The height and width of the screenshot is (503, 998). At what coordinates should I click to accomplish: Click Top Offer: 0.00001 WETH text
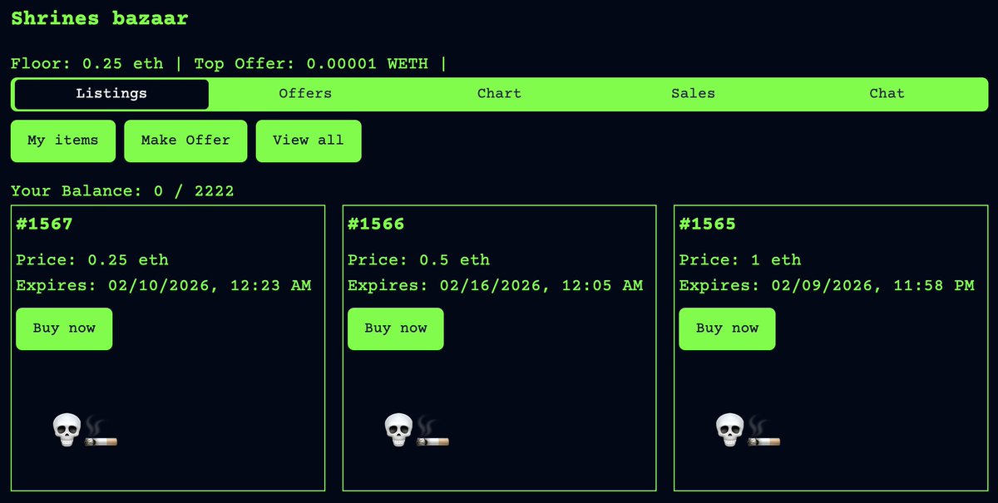tap(311, 63)
